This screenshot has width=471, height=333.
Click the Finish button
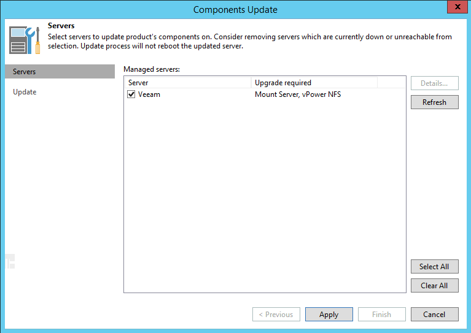tap(381, 315)
